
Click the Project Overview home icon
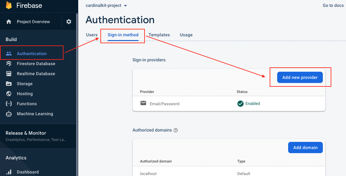coord(9,22)
